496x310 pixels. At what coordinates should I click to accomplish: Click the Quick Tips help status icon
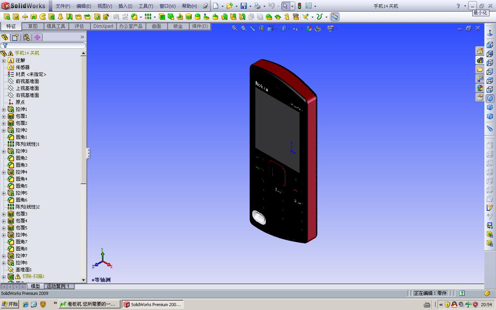[x=462, y=293]
